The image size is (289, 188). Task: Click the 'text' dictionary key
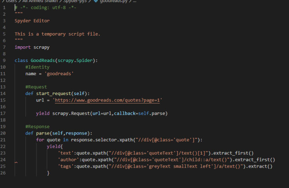pyautogui.click(x=65, y=153)
